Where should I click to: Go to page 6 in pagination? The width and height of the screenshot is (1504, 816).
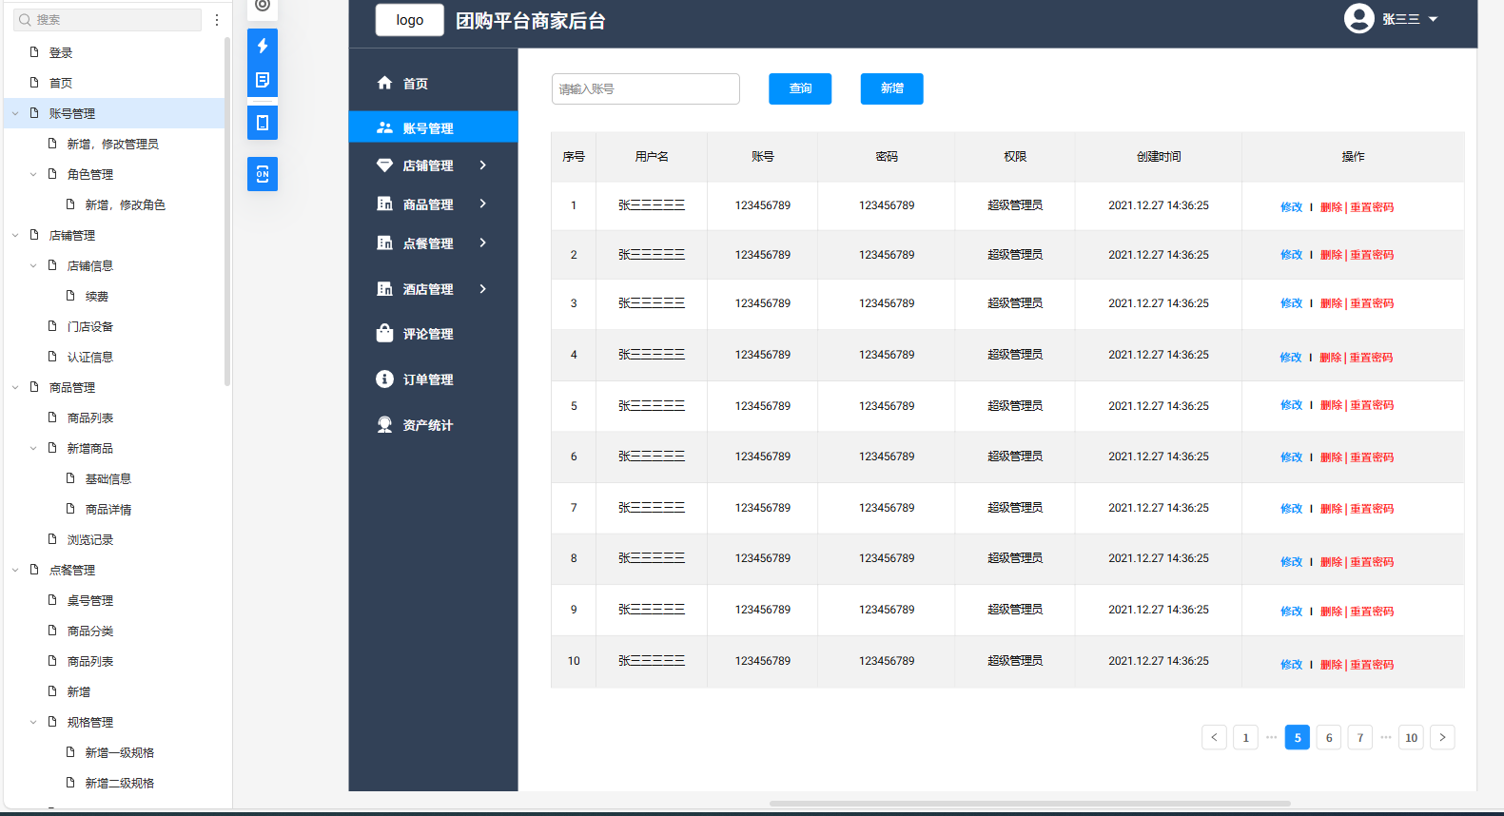(x=1329, y=738)
